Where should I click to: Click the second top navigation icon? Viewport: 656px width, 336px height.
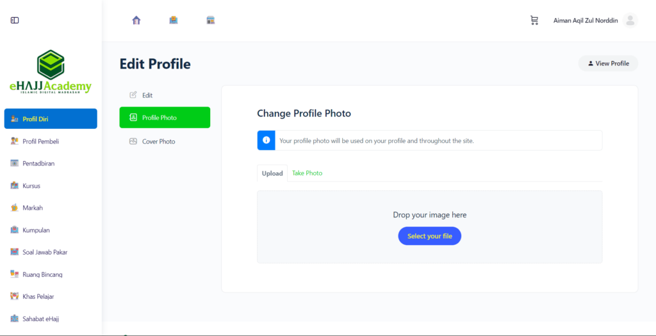point(174,20)
